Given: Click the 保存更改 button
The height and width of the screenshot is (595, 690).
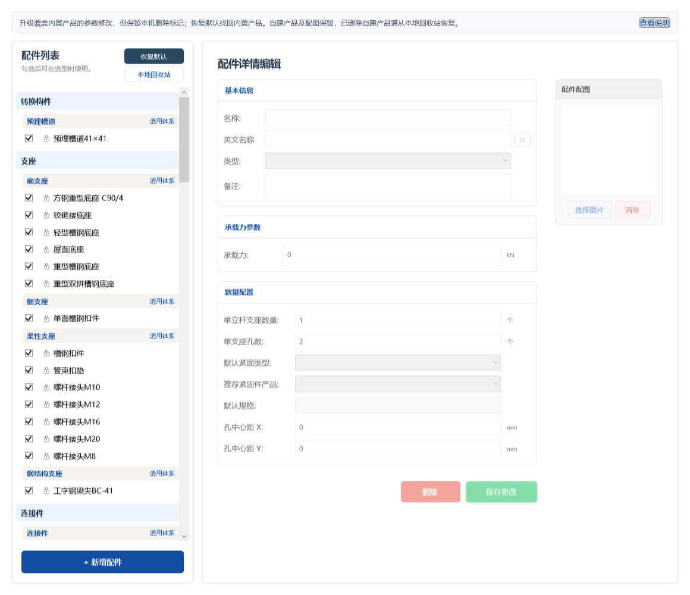Looking at the screenshot, I should 501,491.
